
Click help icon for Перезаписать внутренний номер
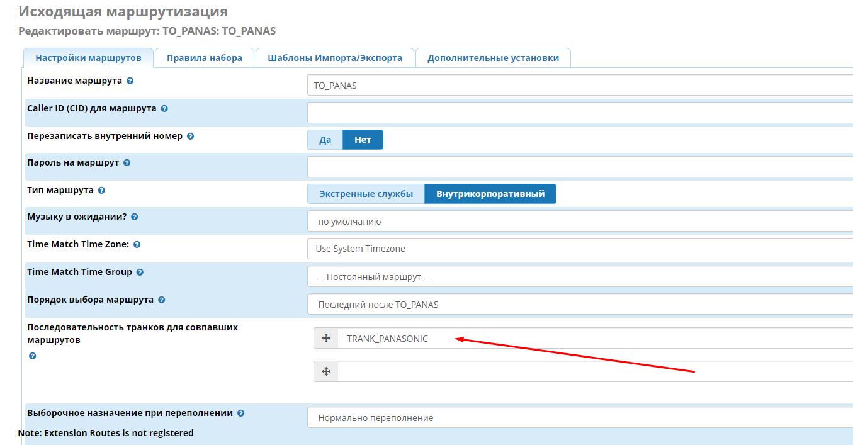[190, 136]
